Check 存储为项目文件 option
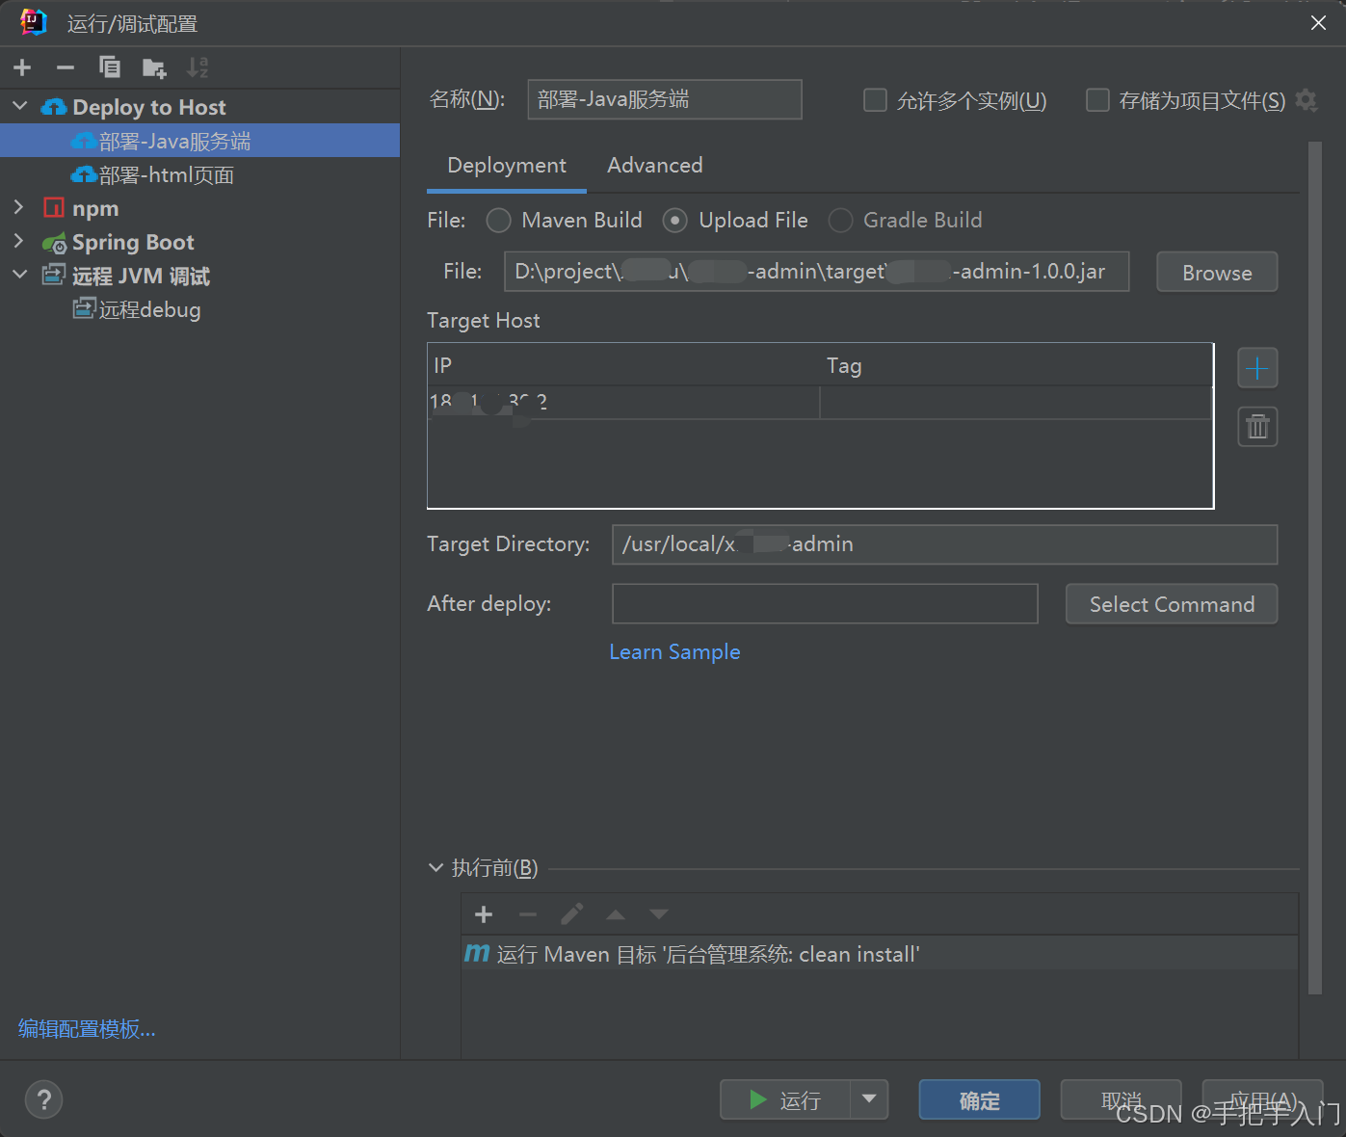Image resolution: width=1346 pixels, height=1137 pixels. [1097, 99]
